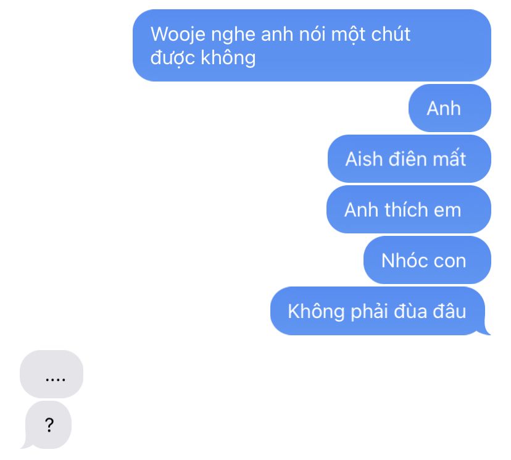
Task: Tap the gray '?' reply bubble
Action: [48, 425]
